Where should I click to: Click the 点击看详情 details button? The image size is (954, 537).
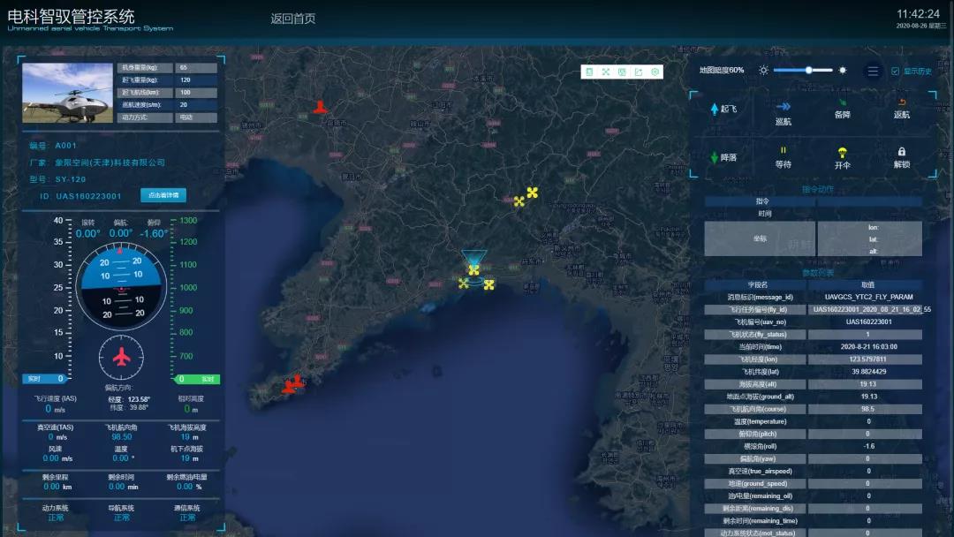coord(163,195)
